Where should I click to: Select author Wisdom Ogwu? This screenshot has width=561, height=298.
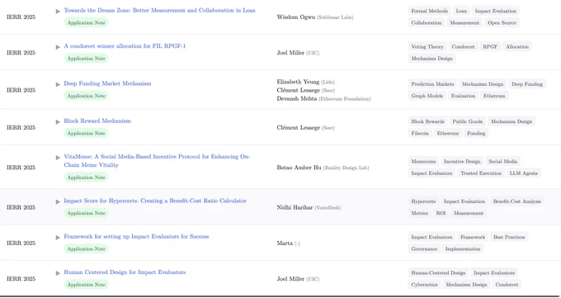(x=296, y=17)
